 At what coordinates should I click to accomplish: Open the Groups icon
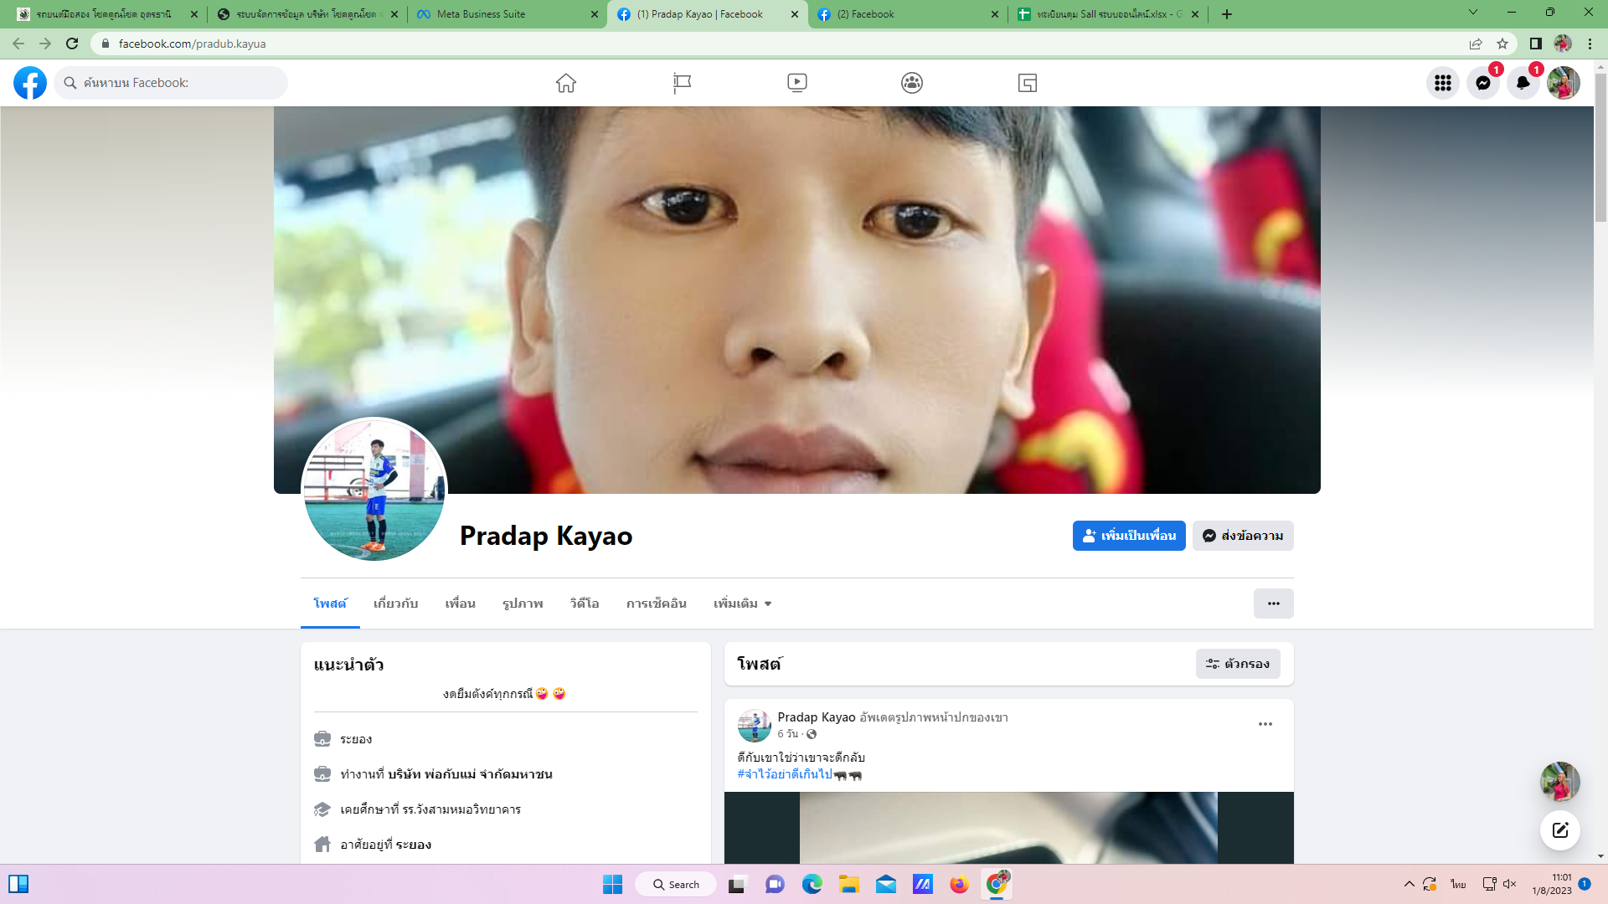pos(912,83)
